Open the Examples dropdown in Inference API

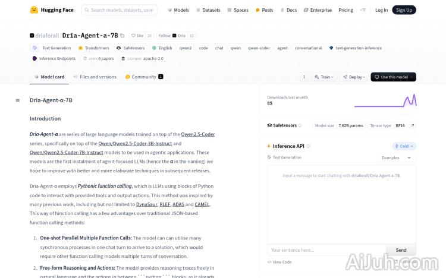coord(397,158)
